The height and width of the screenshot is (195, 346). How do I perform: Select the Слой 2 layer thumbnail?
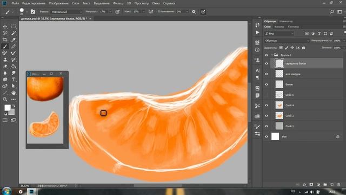[279, 115]
